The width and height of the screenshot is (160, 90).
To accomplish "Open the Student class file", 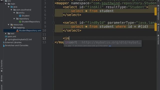I will tap(25, 16).
